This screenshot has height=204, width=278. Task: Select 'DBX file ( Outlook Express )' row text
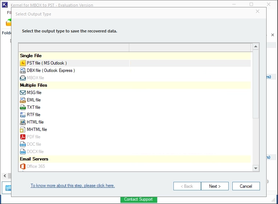[x=51, y=70]
